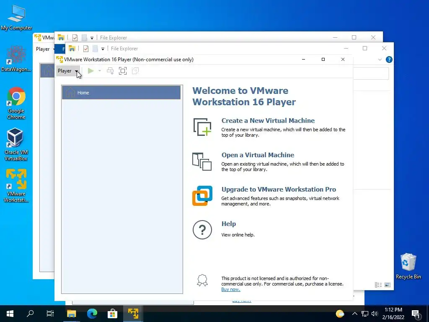Select Upgrade to VMware Workstation Pro
This screenshot has height=322, width=429.
(x=279, y=189)
